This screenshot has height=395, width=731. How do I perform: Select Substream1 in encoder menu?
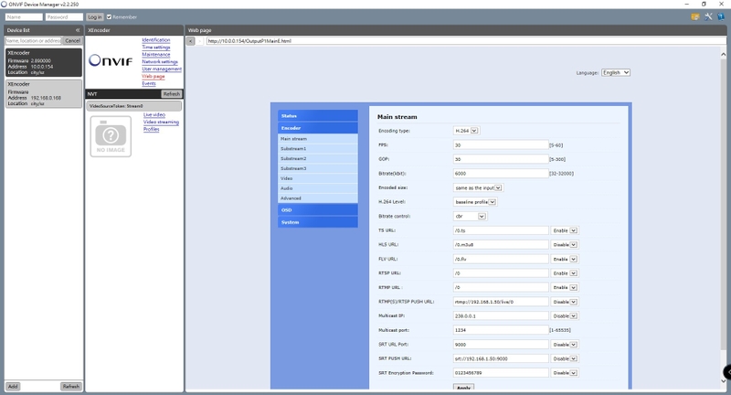(318, 149)
